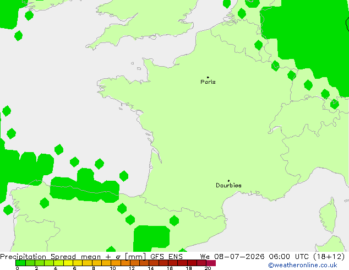Click the dark red legend swatch at 18
This screenshot has height=270, width=349.
click(192, 263)
